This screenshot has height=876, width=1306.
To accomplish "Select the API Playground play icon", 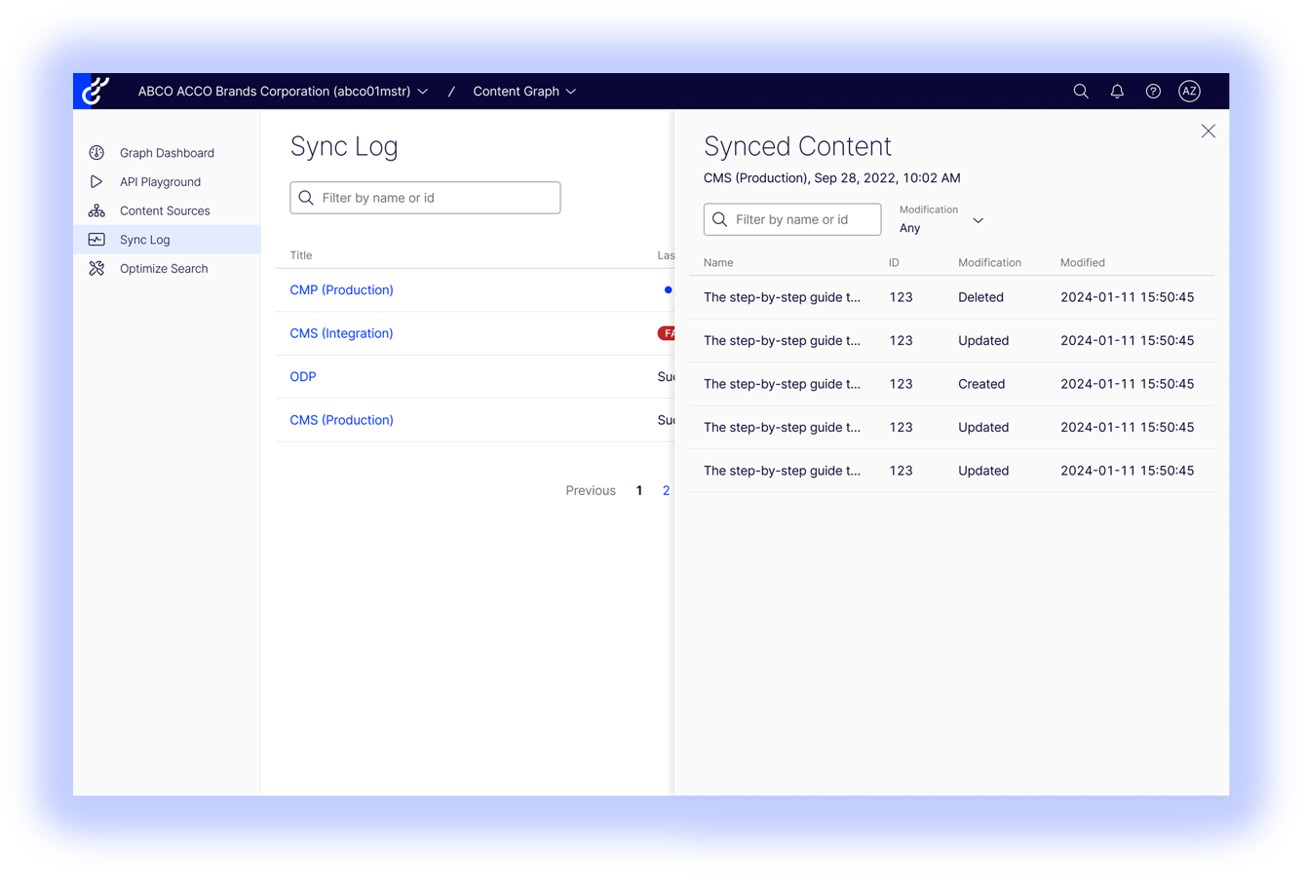I will pos(96,181).
